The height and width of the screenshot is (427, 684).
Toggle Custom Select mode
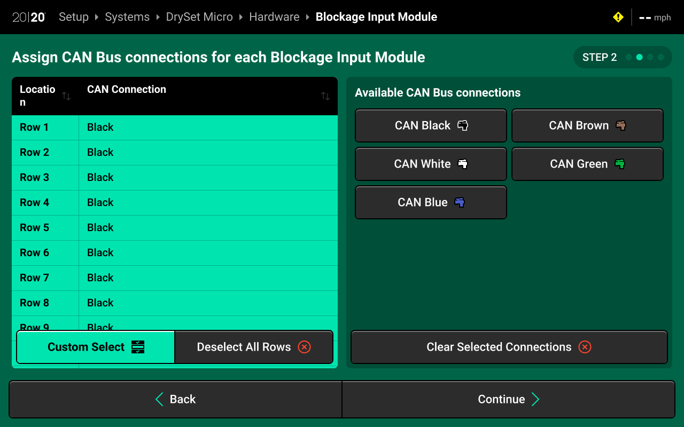point(96,347)
